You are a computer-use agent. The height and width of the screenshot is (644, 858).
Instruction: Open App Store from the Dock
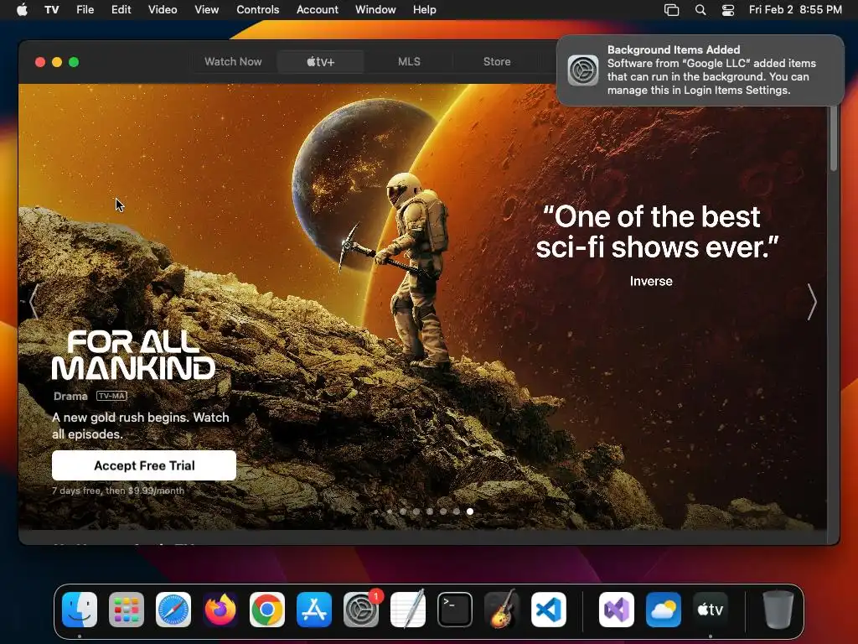pyautogui.click(x=314, y=610)
